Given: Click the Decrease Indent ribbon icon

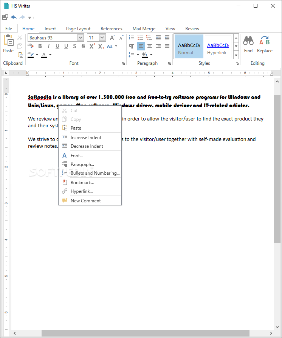Looking at the screenshot, I should pos(158,38).
